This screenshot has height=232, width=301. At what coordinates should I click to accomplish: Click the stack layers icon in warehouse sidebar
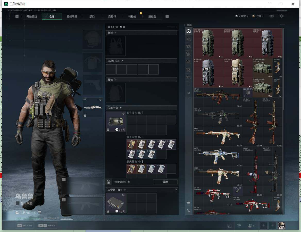(188, 203)
